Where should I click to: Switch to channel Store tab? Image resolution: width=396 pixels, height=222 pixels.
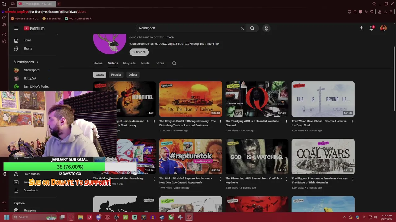(160, 63)
